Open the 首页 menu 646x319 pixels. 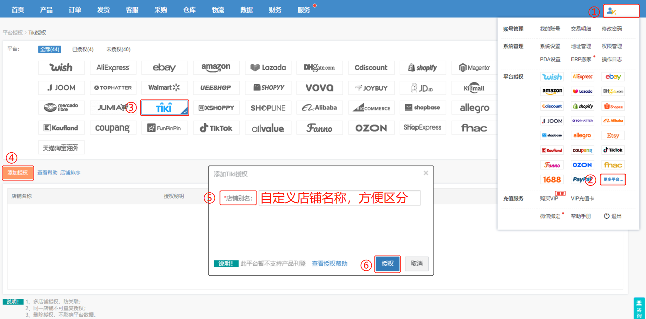coord(18,10)
